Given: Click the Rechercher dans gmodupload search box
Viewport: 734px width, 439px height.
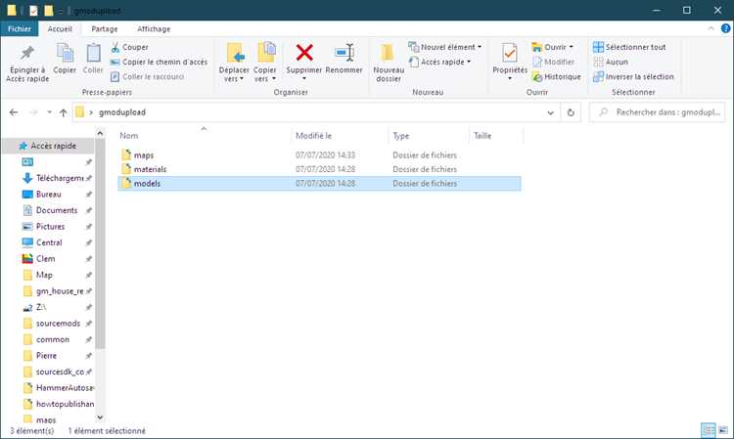Looking at the screenshot, I should click(658, 112).
